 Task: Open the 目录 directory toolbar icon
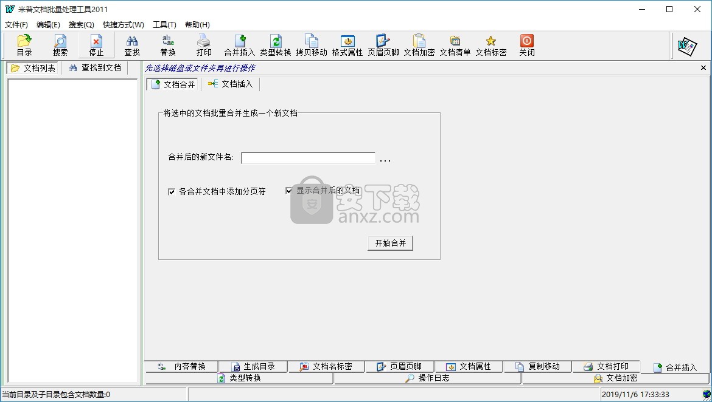coord(24,46)
